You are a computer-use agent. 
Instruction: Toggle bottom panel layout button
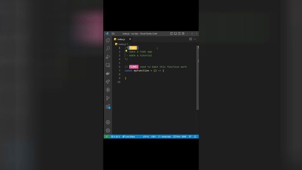tap(175, 34)
